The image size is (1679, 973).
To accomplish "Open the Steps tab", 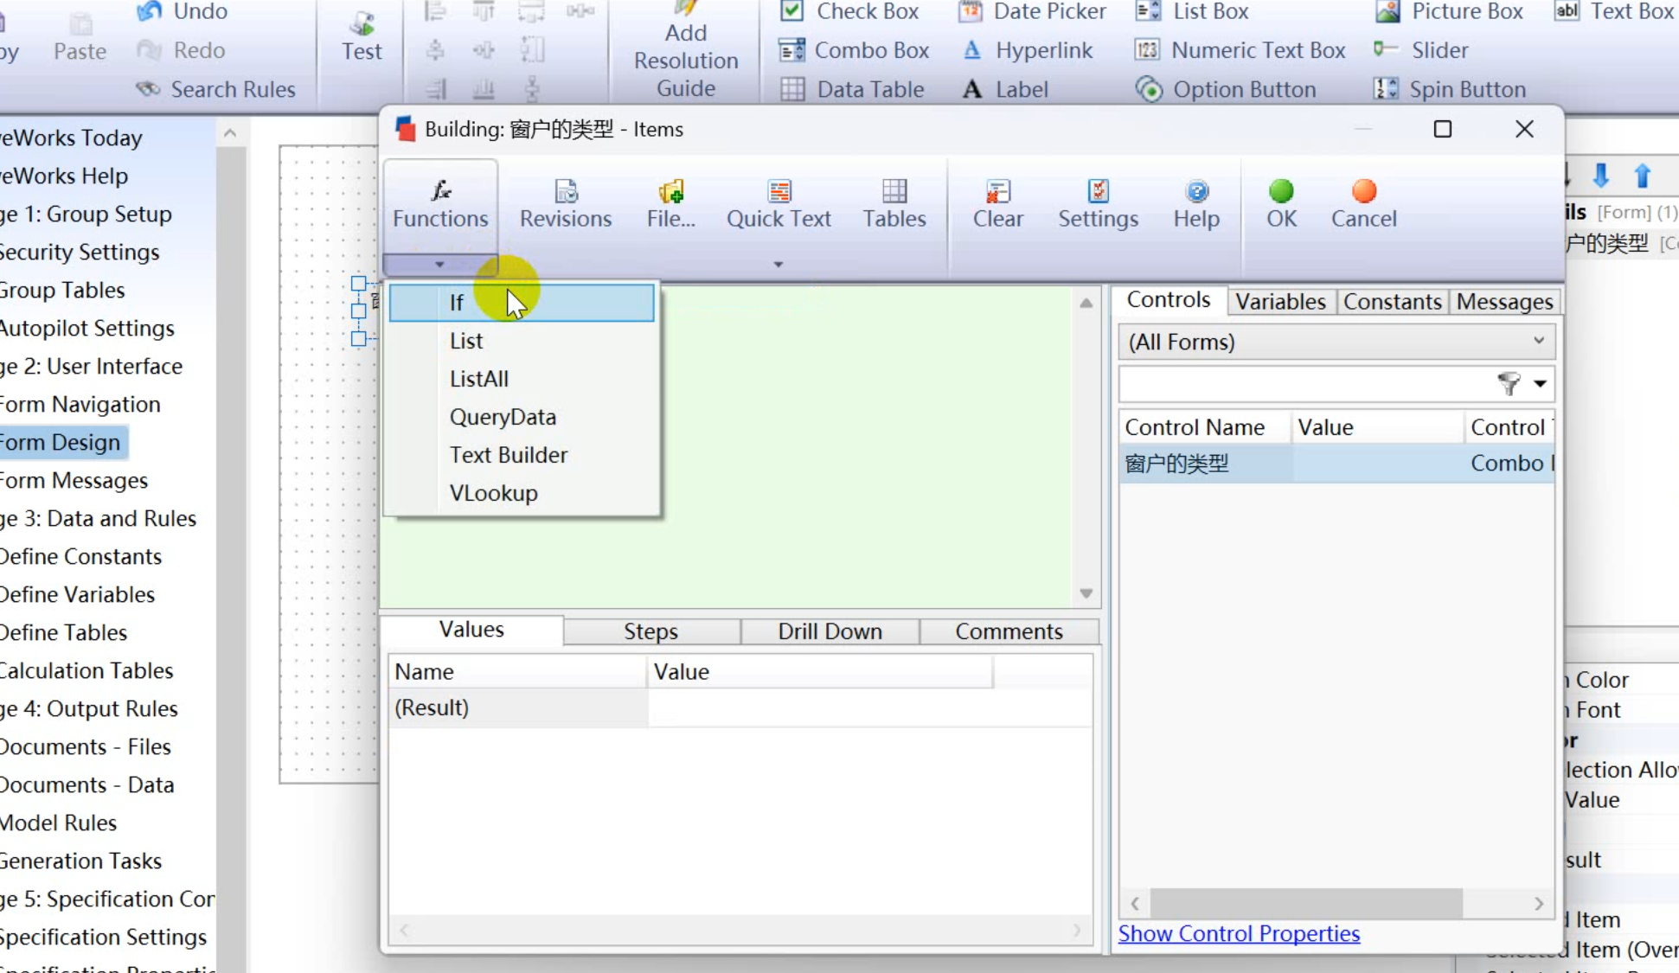I will 650,631.
